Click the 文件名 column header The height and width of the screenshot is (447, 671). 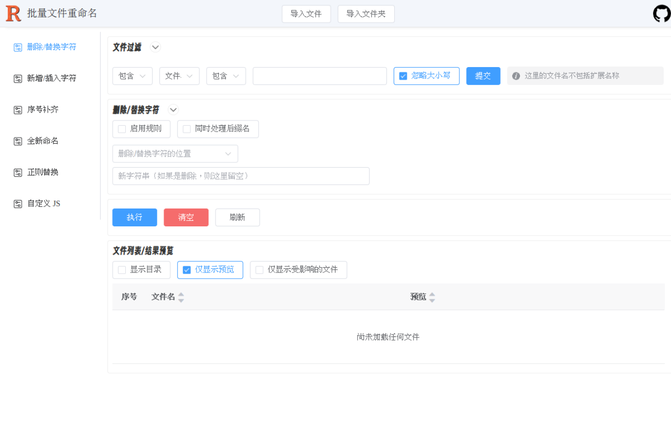coord(163,297)
